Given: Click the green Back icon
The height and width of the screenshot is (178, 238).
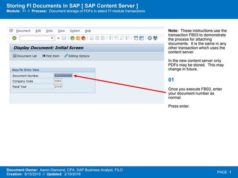Looking at the screenshot, I should 72,38.
